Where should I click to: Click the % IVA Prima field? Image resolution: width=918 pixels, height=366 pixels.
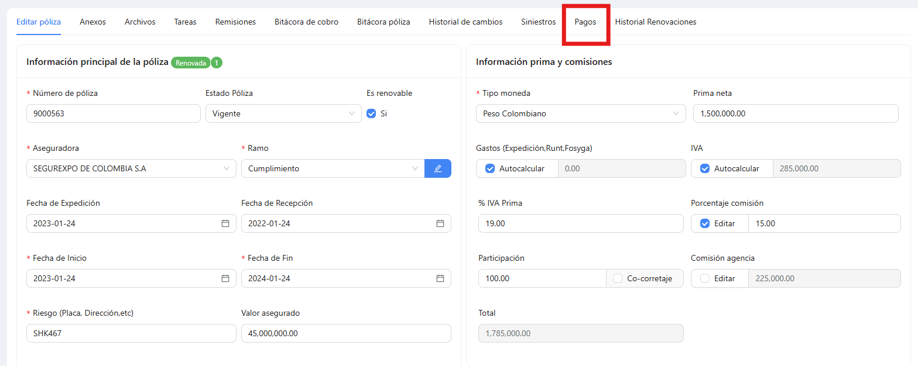[x=581, y=223]
